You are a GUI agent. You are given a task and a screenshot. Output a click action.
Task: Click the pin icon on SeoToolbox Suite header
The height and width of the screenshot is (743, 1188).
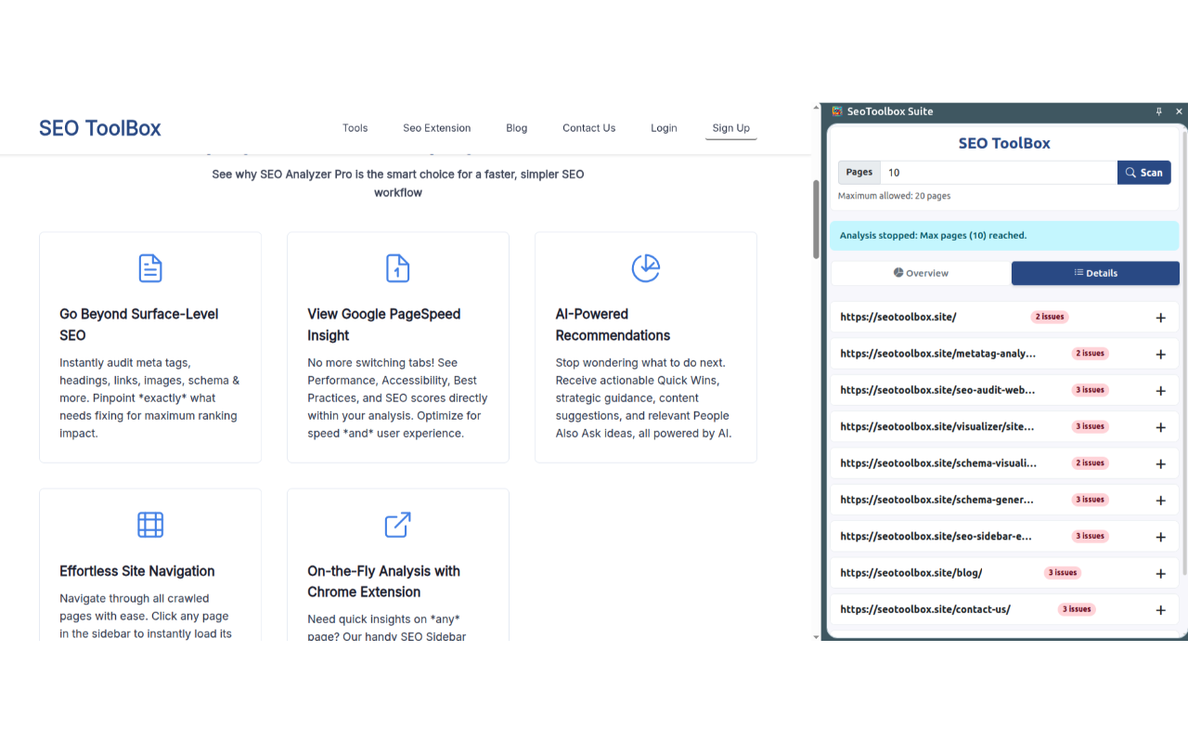1158,111
